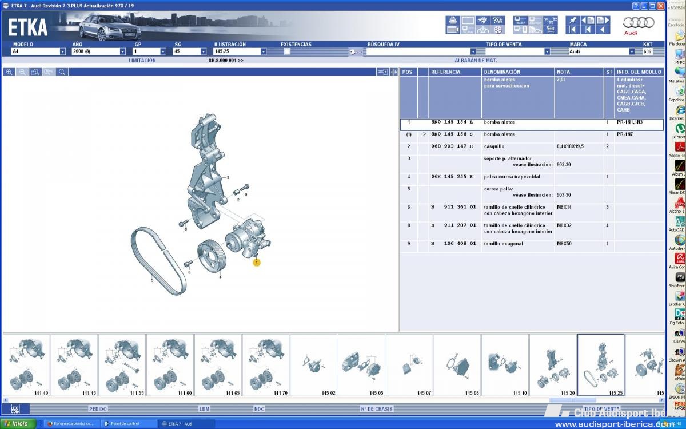Select illustration thumbnail 145-02
Screen dimensions: 686x429
tap(313, 366)
